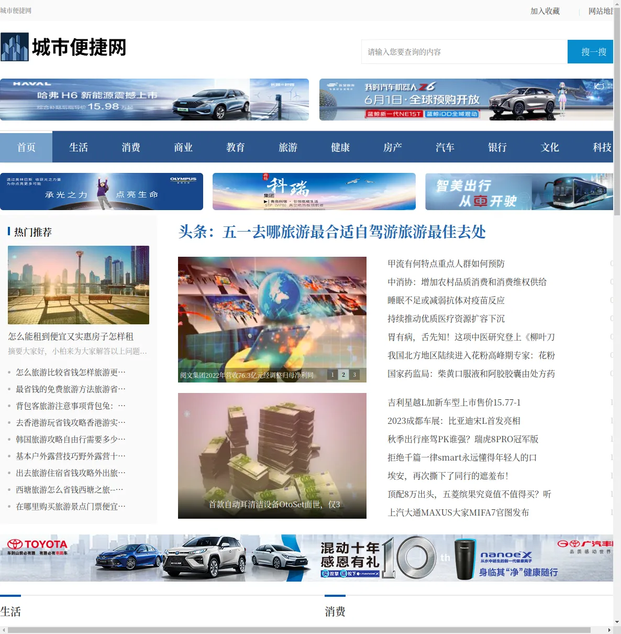The width and height of the screenshot is (621, 634).
Task: Open 怎么旅游比较省钱 list item
Action: tap(71, 372)
